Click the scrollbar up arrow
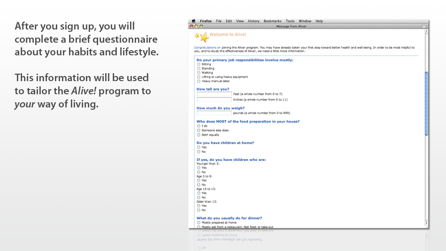The height and width of the screenshot is (251, 446). point(426,31)
